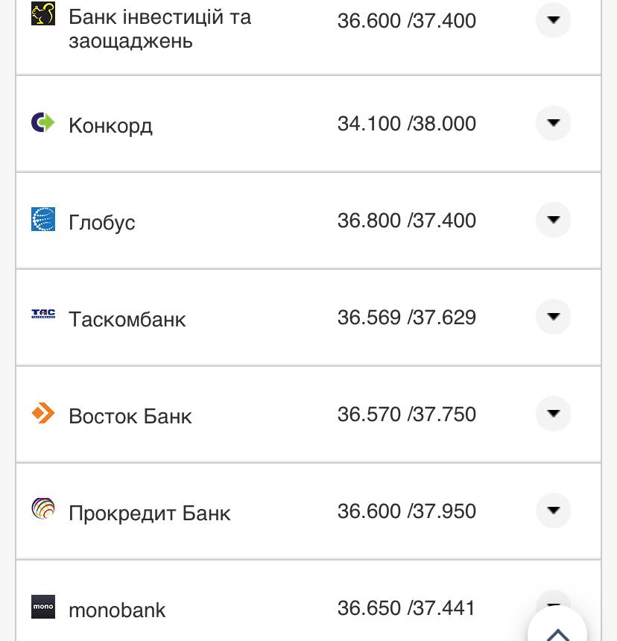Click the Таскомбанк TAC logo
Screen dimensions: 617x641
tap(43, 314)
